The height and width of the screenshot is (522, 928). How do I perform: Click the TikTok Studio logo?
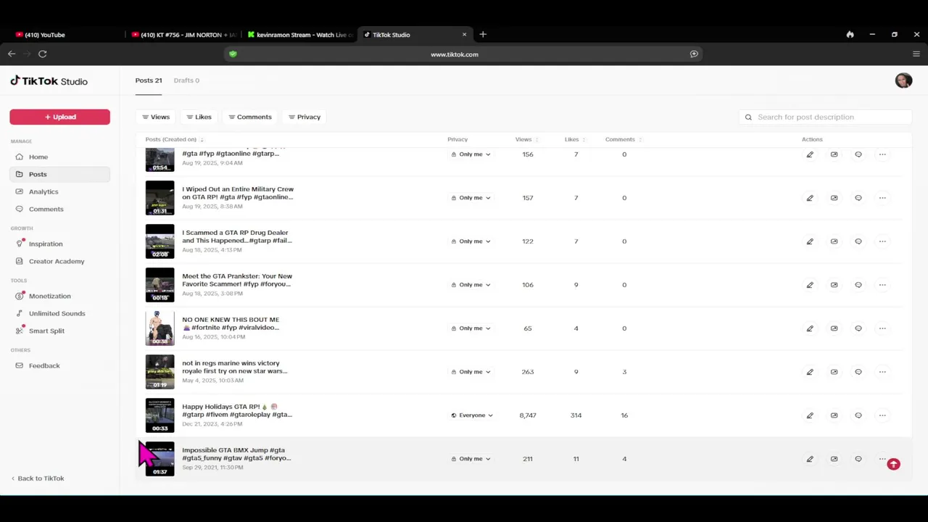click(x=49, y=81)
